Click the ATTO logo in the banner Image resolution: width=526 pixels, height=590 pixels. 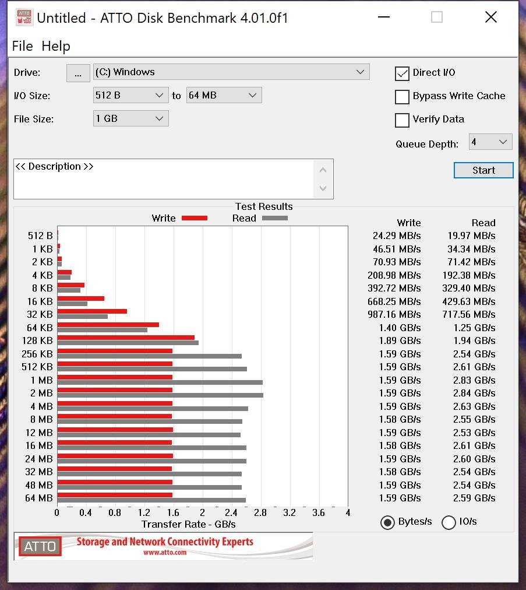pyautogui.click(x=40, y=546)
